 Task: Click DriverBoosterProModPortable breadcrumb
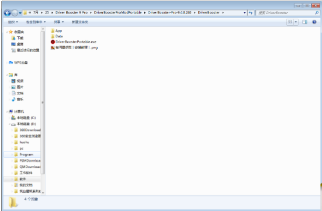coord(117,13)
